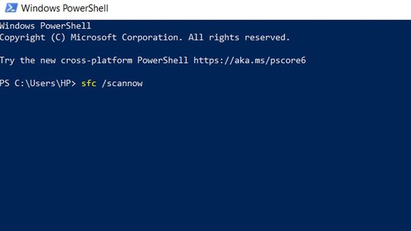The width and height of the screenshot is (411, 231).
Task: Click PowerShell word before the URL
Action: pos(163,60)
